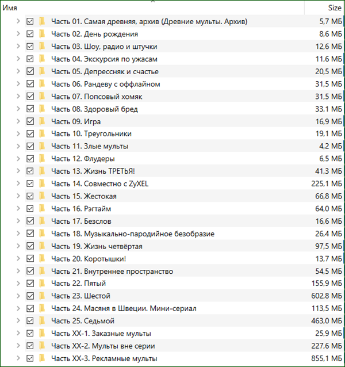Click folder icon of Часть 06. Рандеву с оффлайном

click(42, 84)
